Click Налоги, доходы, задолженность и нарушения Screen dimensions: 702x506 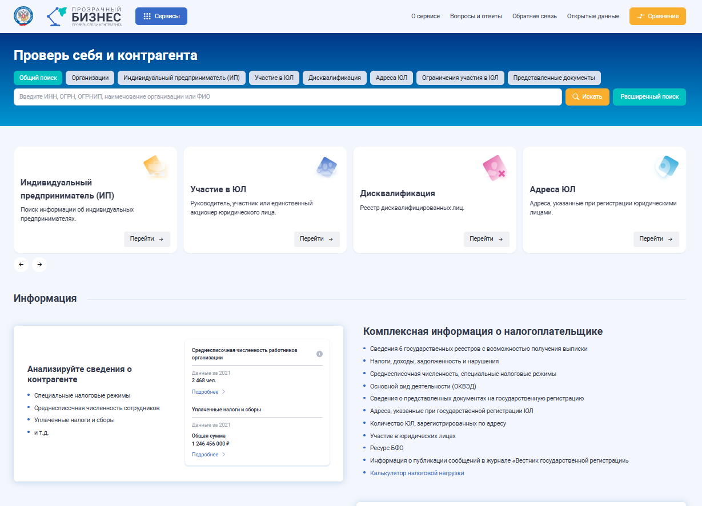(x=434, y=361)
